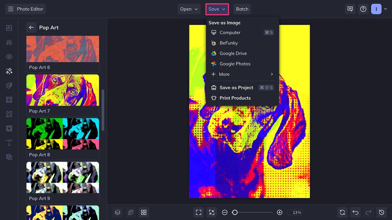Apply the Pop Art 6 effect
392x220 pixels.
click(63, 54)
